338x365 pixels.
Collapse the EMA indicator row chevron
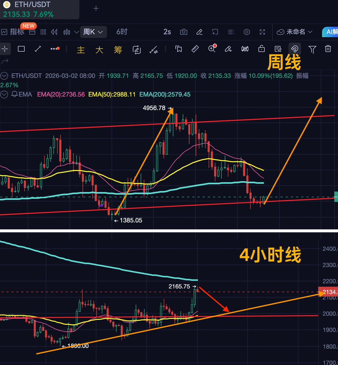pyautogui.click(x=4, y=94)
